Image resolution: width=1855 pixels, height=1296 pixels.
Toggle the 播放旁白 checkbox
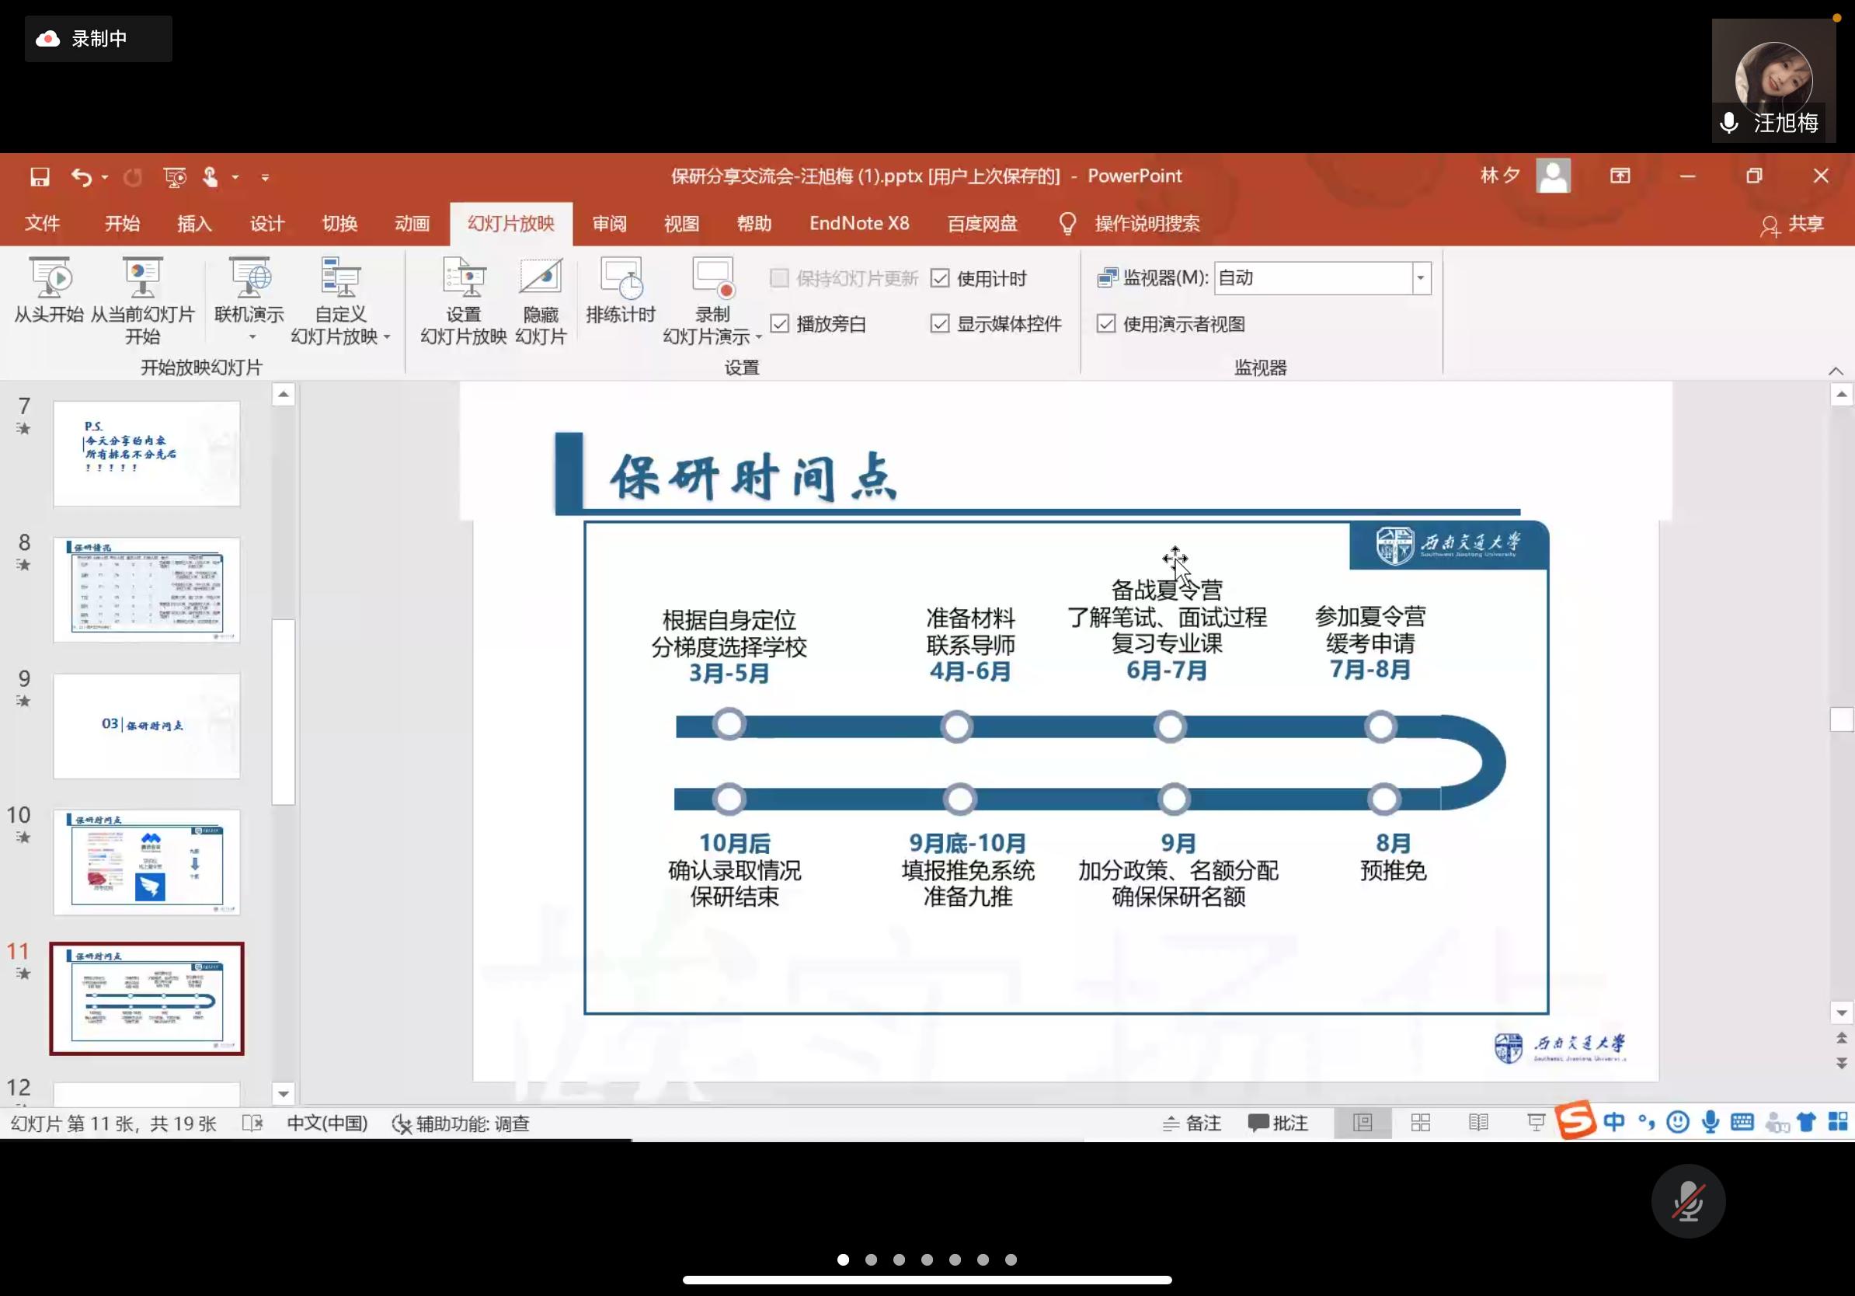point(780,324)
